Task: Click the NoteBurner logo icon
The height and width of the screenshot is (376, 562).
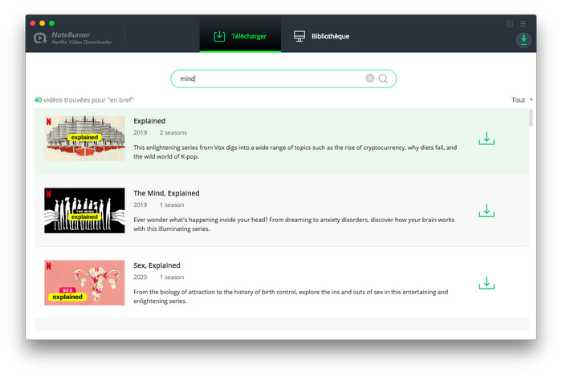Action: click(x=40, y=38)
